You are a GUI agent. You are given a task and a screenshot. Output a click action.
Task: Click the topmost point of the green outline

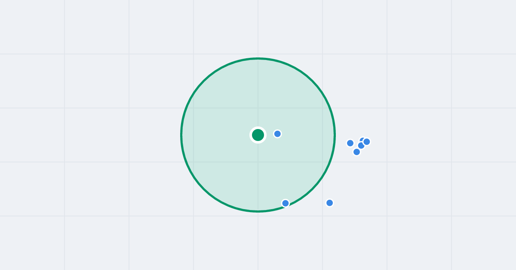[x=258, y=58]
